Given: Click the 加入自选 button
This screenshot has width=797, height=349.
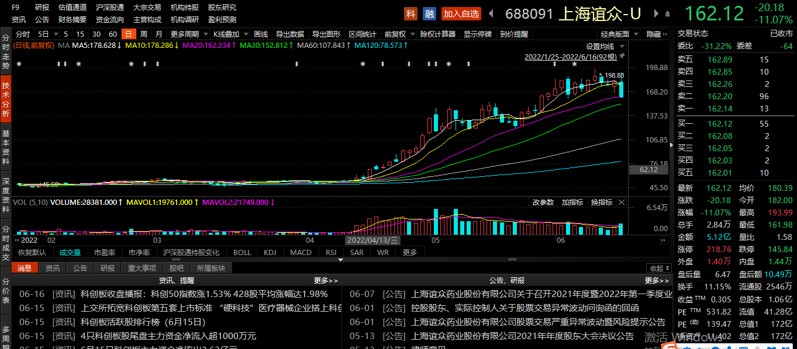Looking at the screenshot, I should (461, 14).
